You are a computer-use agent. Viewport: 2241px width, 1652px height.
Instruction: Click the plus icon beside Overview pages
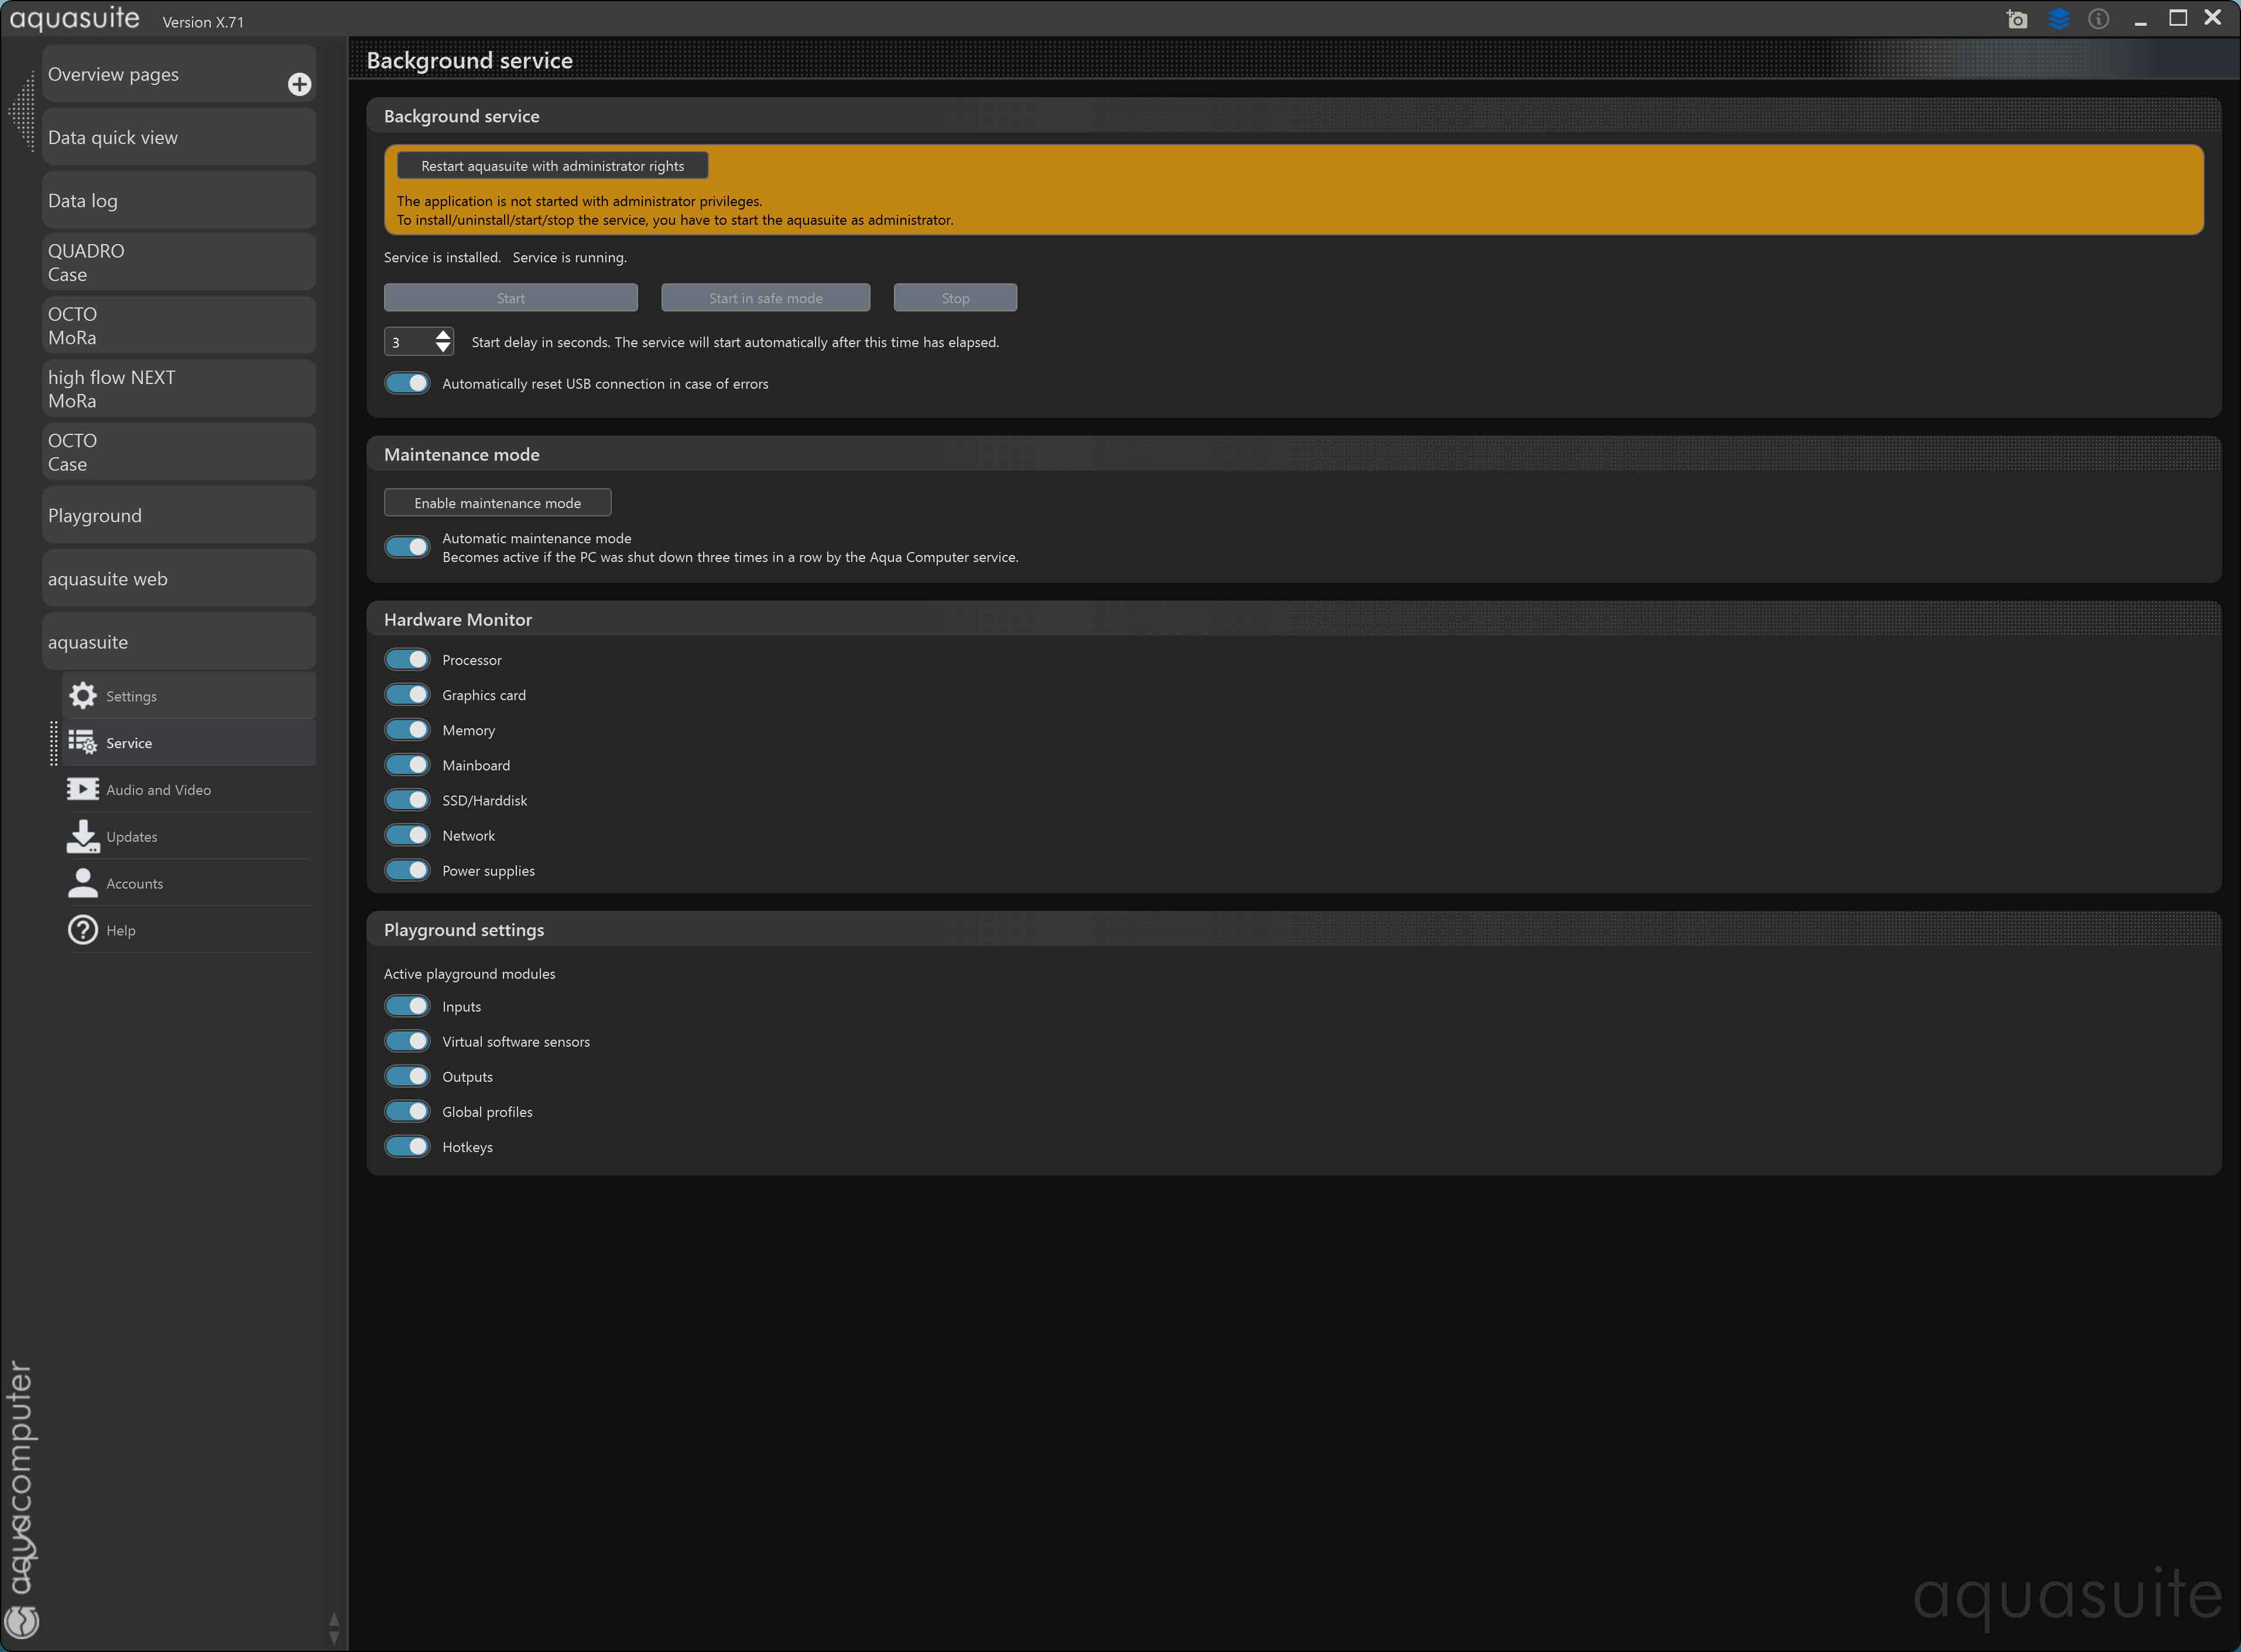coord(299,84)
